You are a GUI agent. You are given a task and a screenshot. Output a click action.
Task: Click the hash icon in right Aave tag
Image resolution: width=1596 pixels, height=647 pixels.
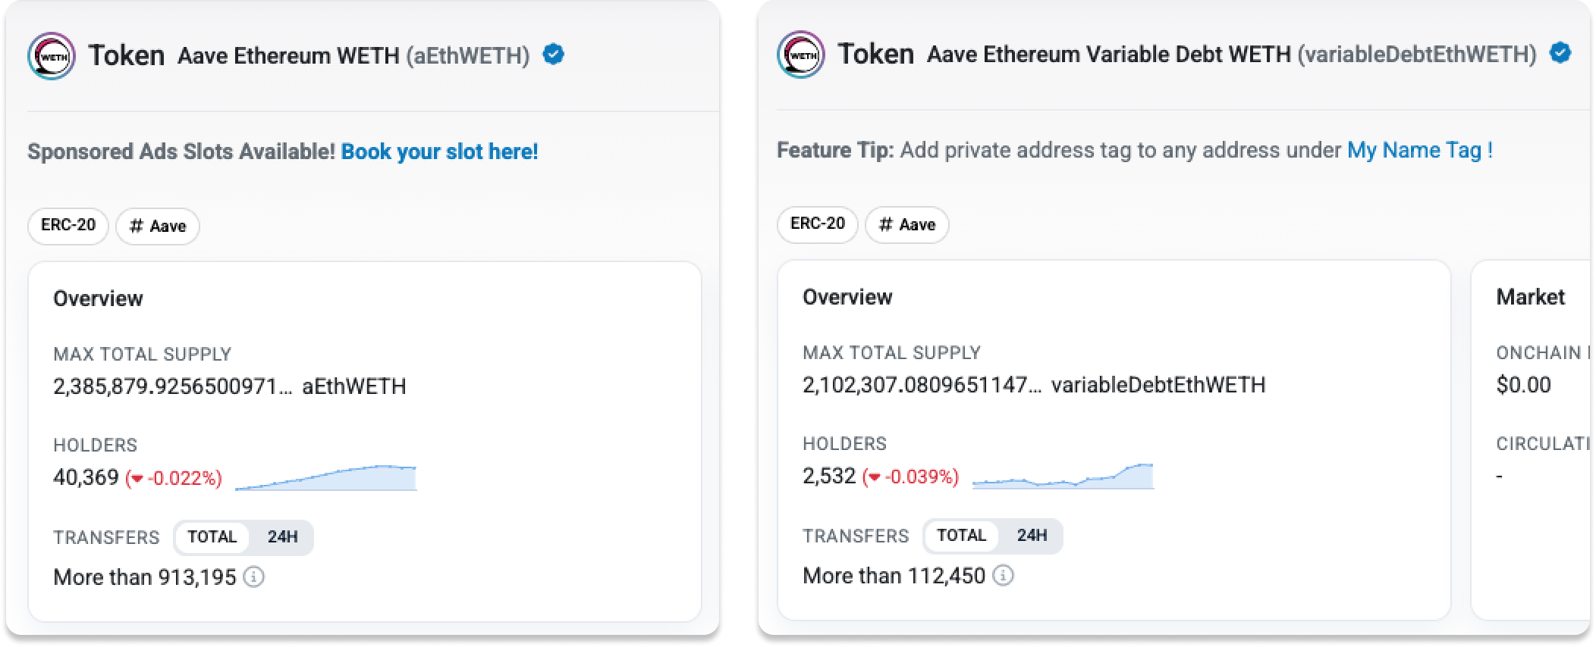(x=885, y=225)
